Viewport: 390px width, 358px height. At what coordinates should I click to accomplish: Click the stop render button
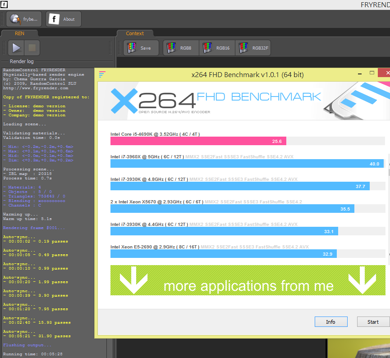(32, 48)
